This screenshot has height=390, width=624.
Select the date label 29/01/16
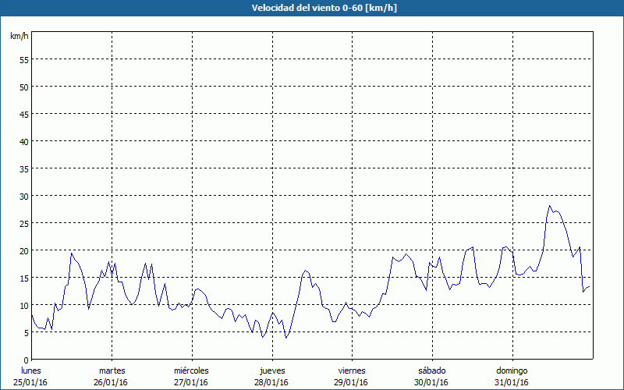pos(352,382)
